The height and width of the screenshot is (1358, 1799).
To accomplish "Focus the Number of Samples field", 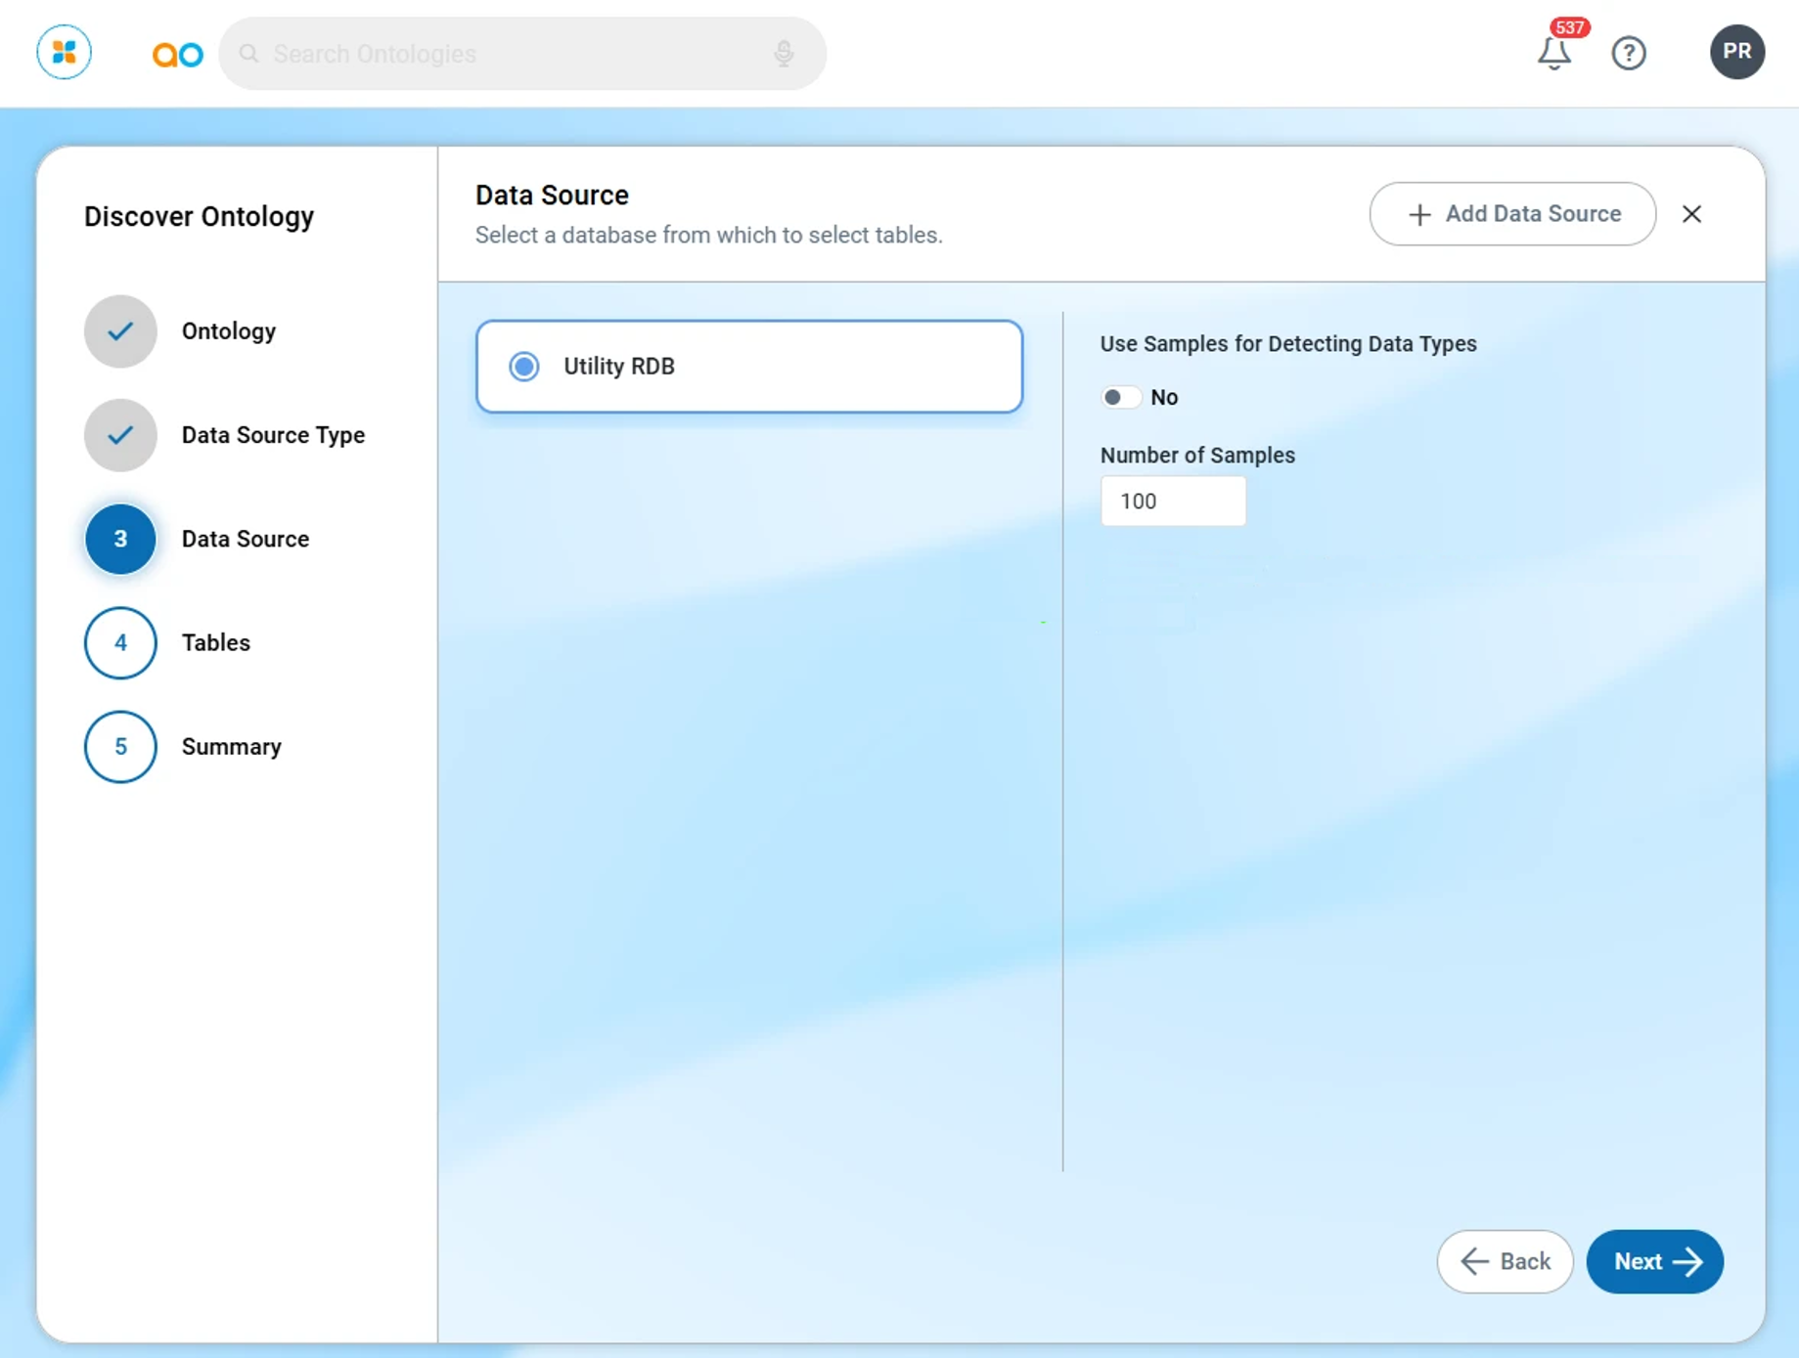I will [x=1173, y=502].
